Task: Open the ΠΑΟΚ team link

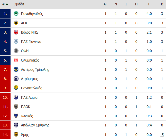Action: [25, 107]
